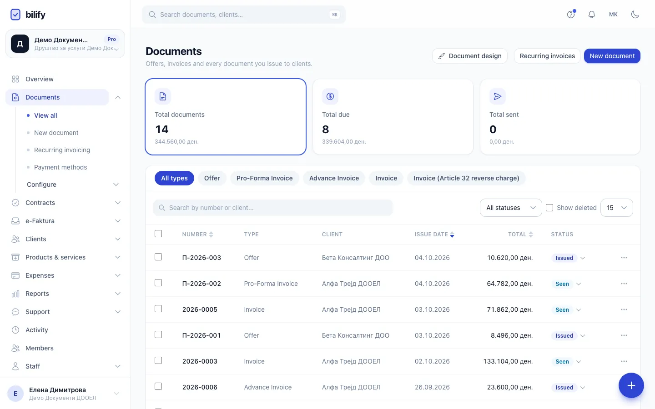Click the Activity clock icon in the sidebar

pos(15,330)
